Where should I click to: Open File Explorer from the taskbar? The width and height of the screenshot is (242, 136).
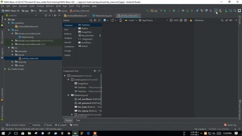pos(29,133)
